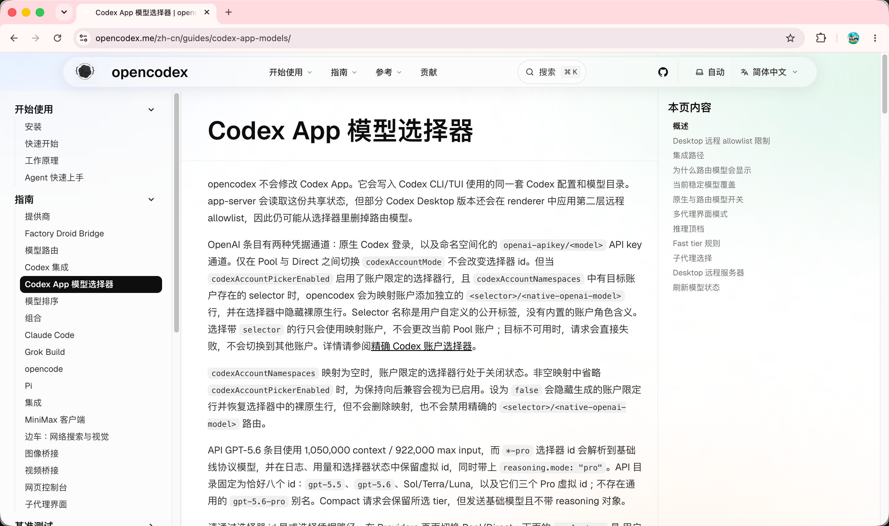
Task: Close the Codex App 模型选择器 tab
Action: (207, 12)
